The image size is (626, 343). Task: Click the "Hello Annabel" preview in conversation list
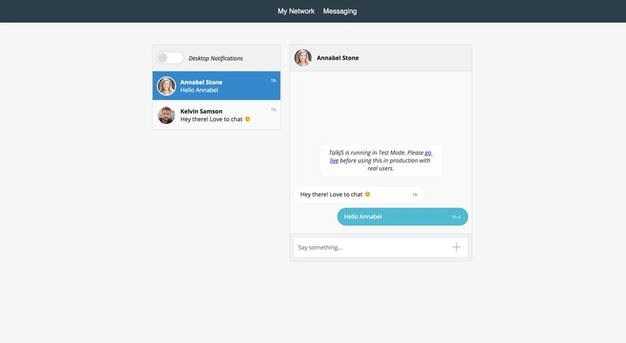tap(199, 91)
